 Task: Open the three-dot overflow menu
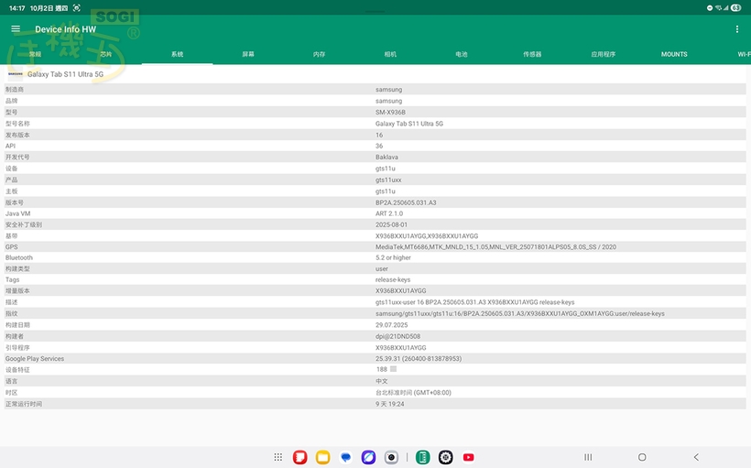[x=736, y=29]
